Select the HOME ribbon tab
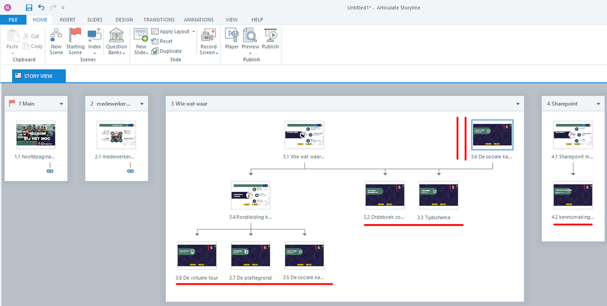Viewport: 607px width, 306px height. coord(40,19)
